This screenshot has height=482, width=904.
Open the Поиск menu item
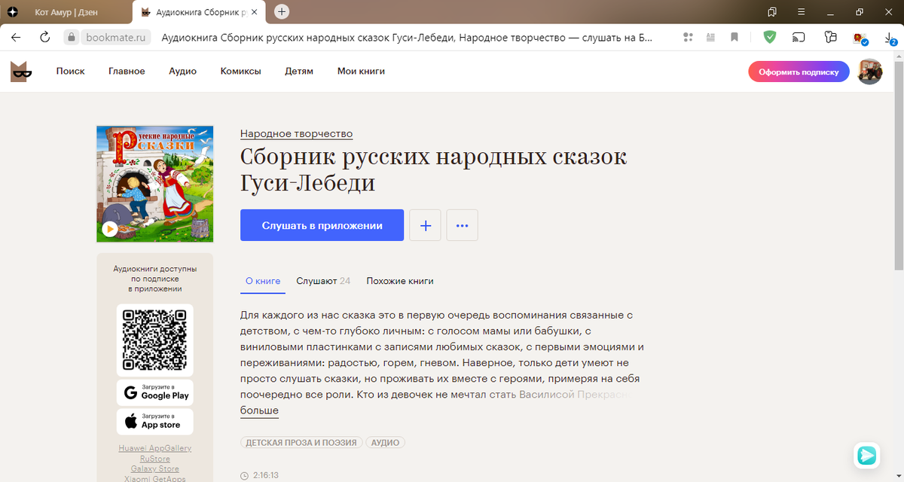click(71, 72)
